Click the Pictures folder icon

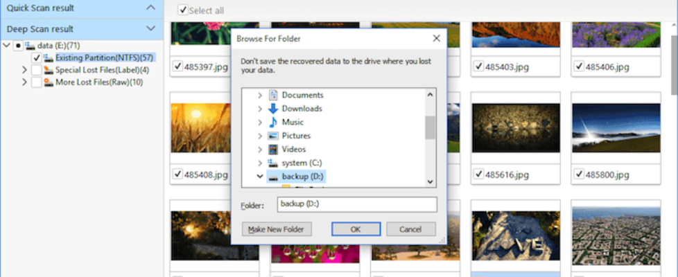pyautogui.click(x=272, y=136)
